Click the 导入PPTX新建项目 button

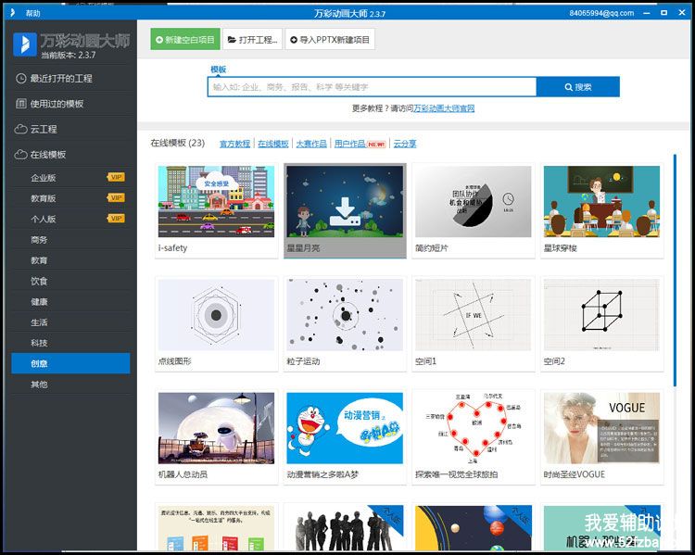(330, 41)
